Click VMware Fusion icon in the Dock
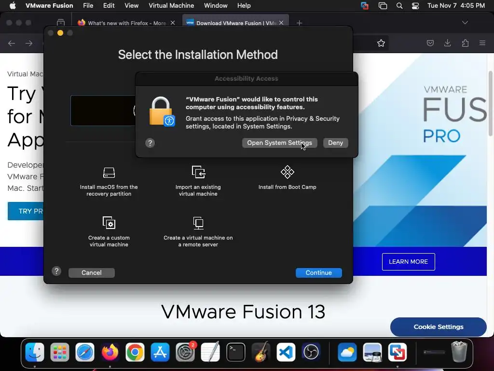The width and height of the screenshot is (494, 371). coord(398,352)
